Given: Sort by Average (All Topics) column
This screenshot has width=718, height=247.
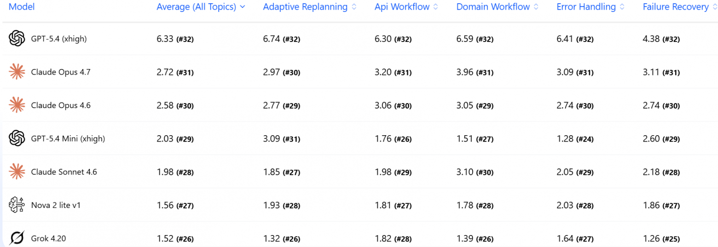Looking at the screenshot, I should click(x=201, y=7).
